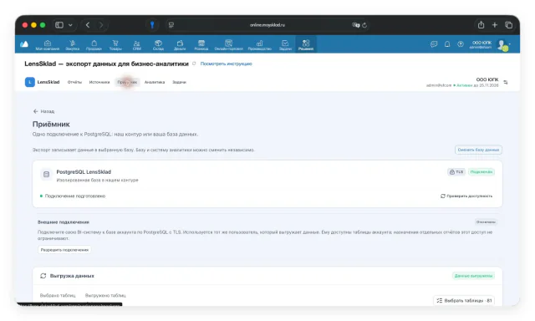Click the Выбрано таблиц label
535x321 pixels.
click(58, 295)
